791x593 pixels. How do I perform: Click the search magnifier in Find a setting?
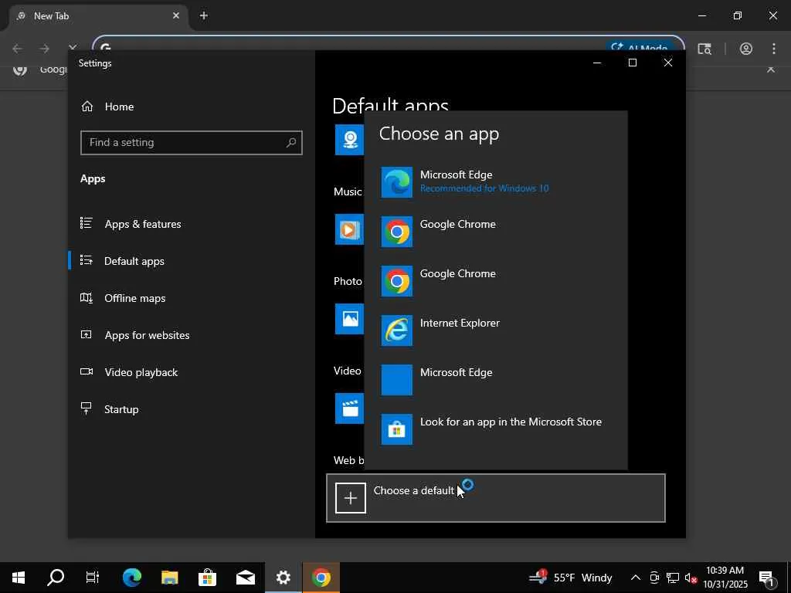[291, 143]
